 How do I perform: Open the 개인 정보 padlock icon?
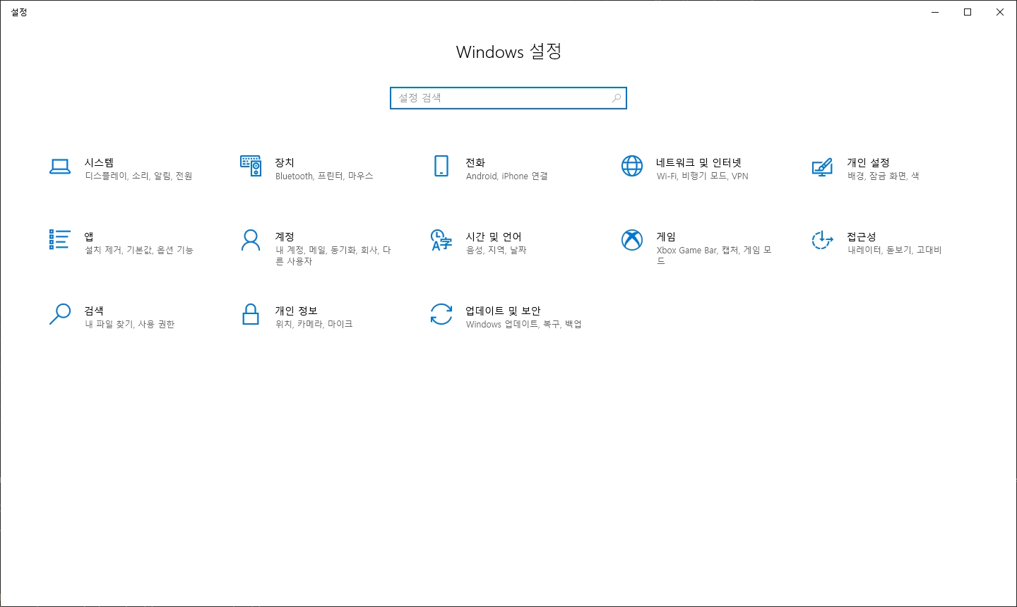[251, 314]
